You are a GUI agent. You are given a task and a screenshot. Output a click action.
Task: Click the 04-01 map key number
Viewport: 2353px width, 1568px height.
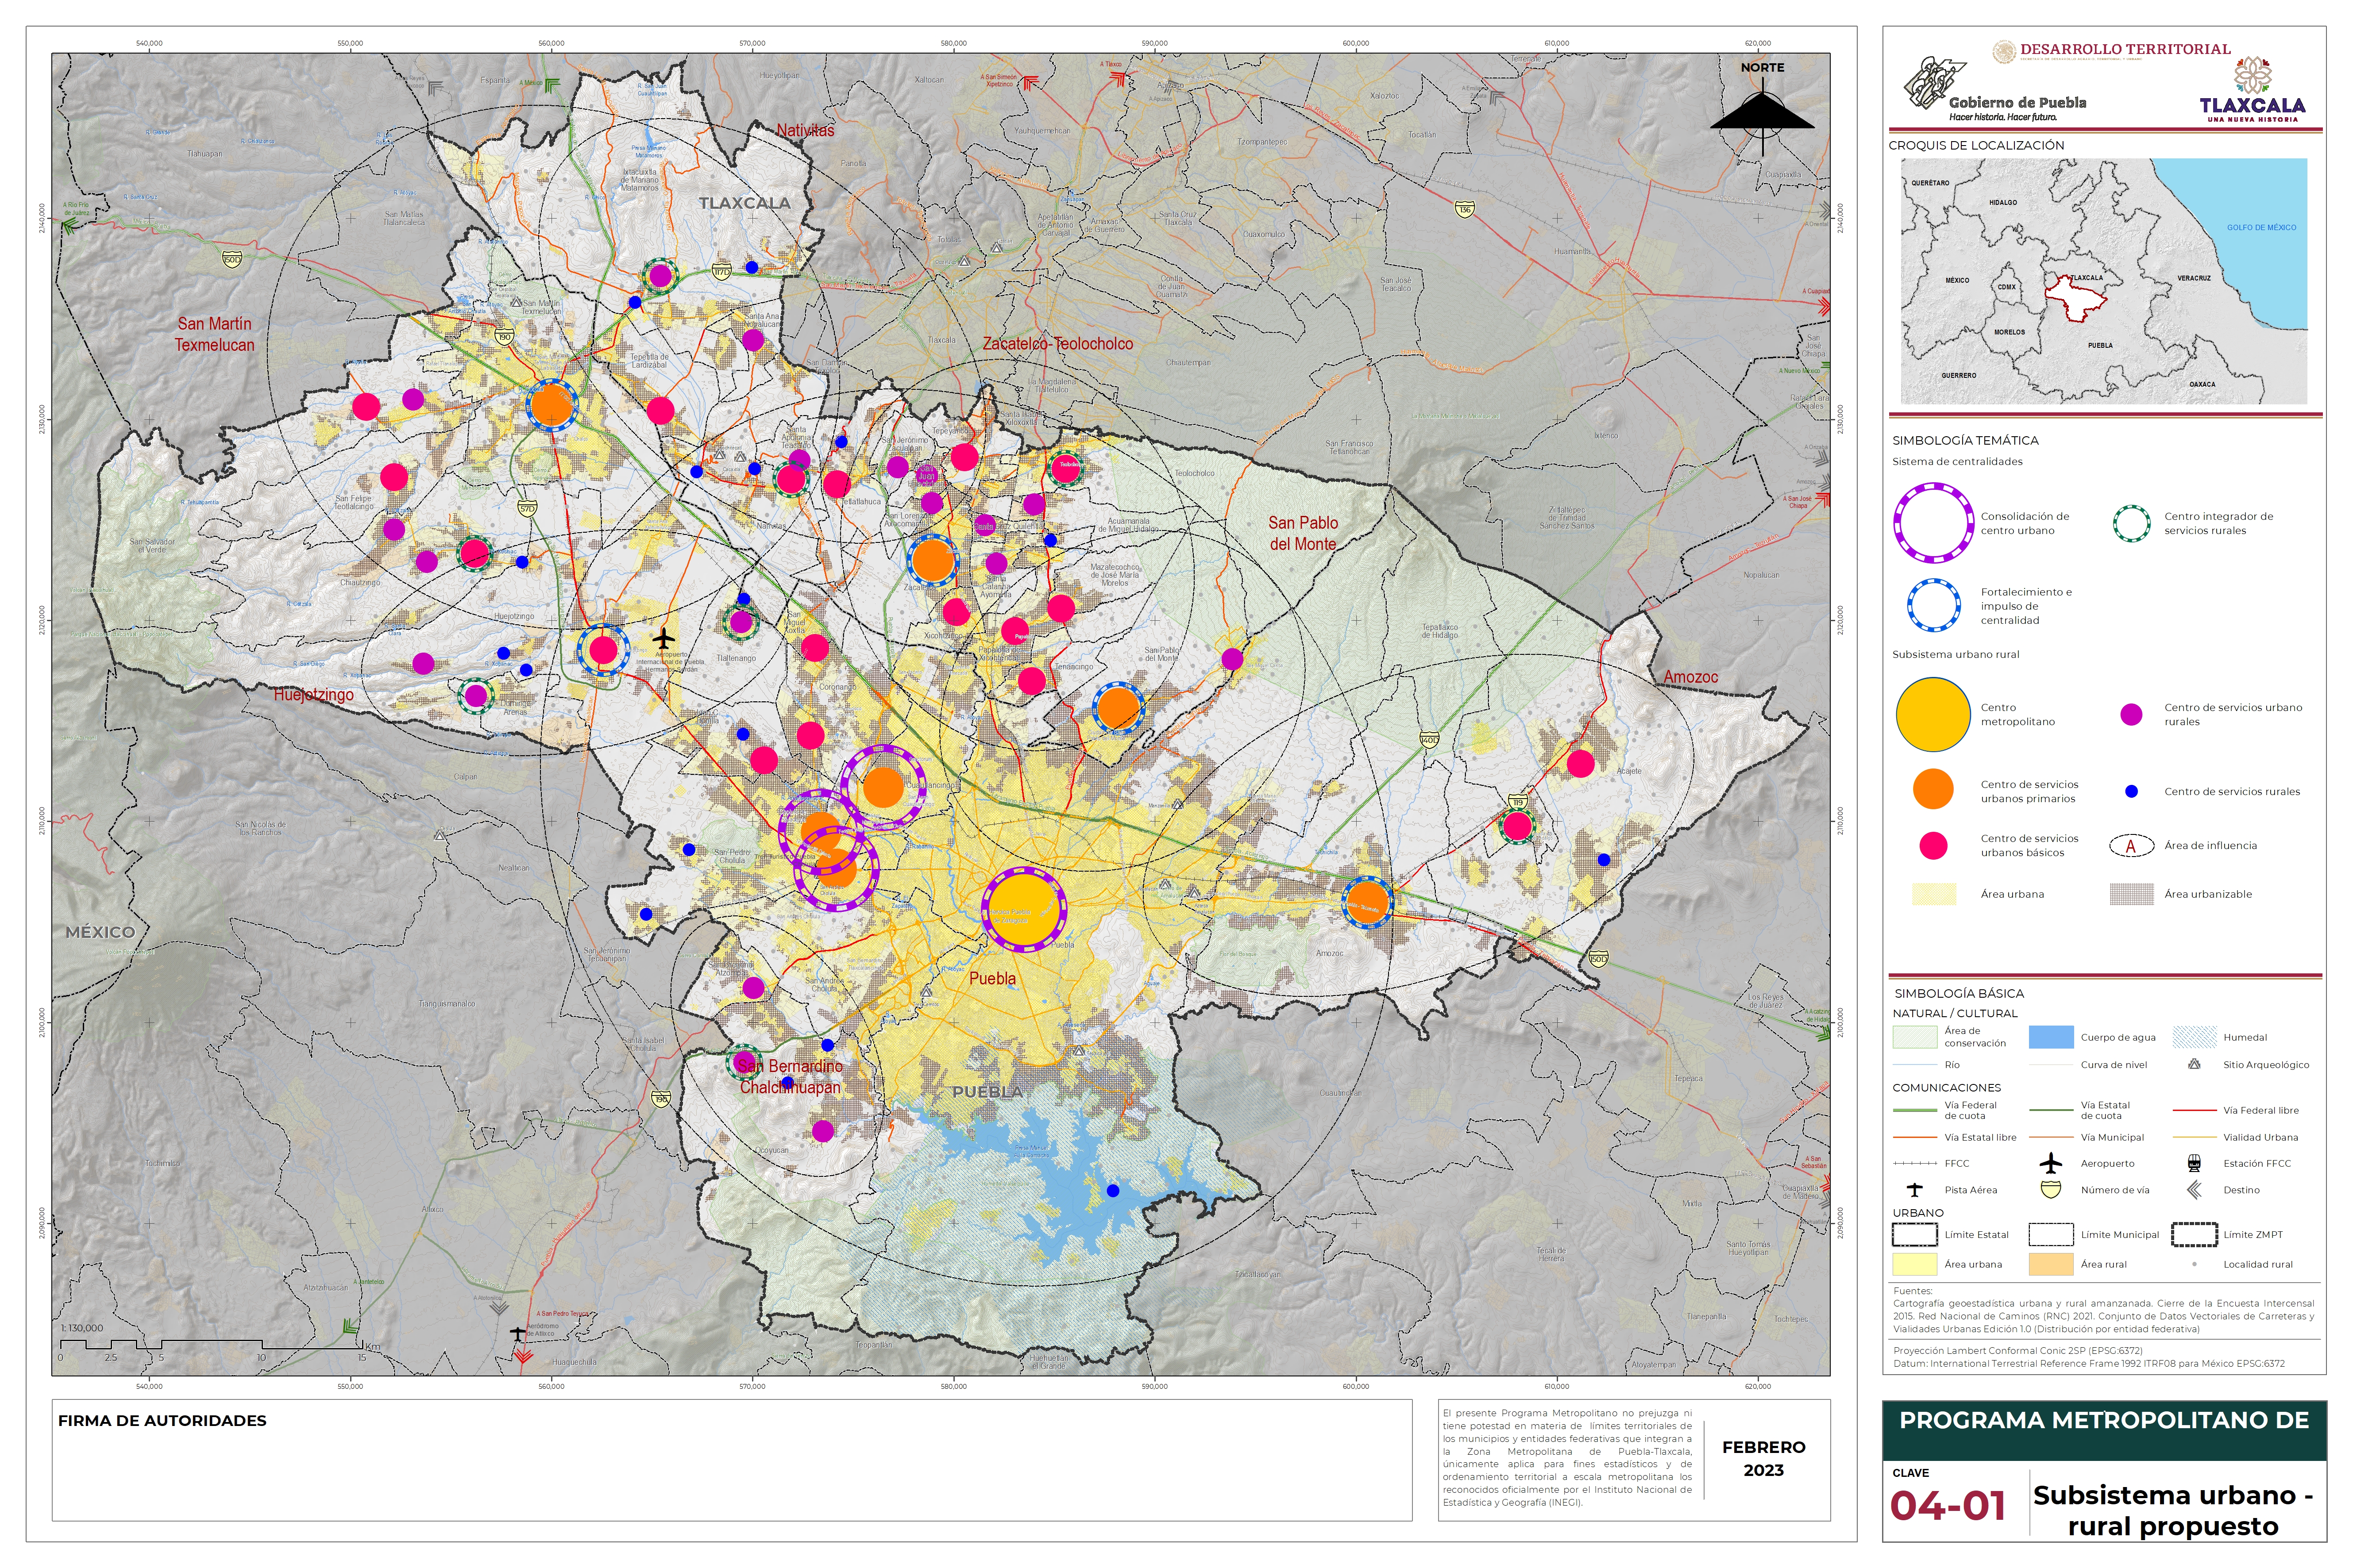click(x=1948, y=1505)
